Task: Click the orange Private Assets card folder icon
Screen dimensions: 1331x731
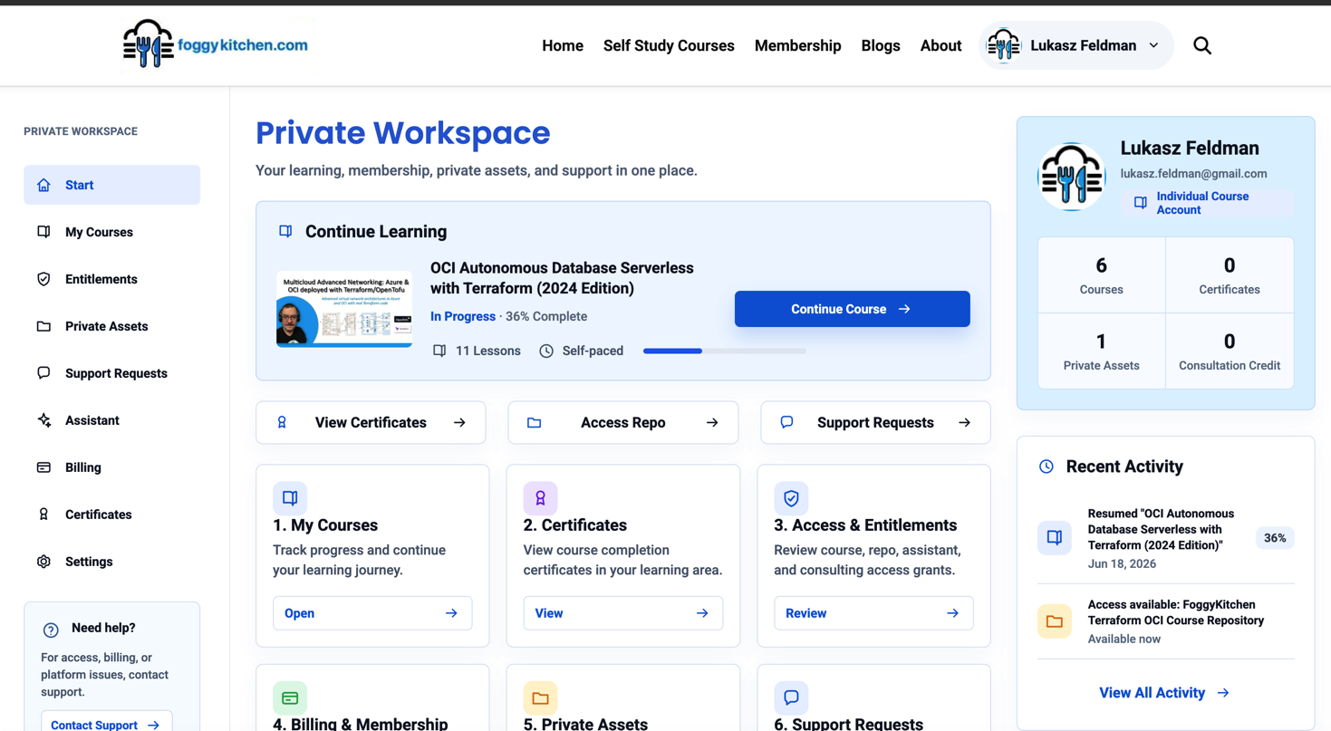Action: coord(540,698)
